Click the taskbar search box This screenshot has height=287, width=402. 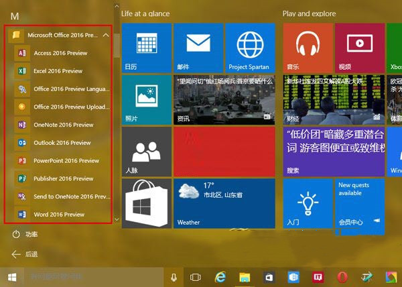click(94, 277)
